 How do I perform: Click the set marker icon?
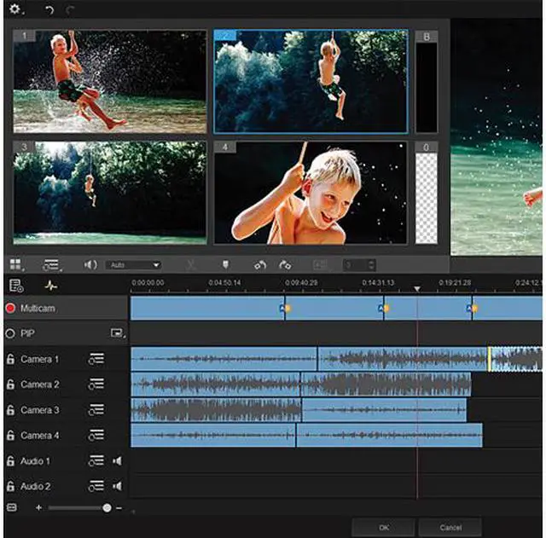point(225,264)
